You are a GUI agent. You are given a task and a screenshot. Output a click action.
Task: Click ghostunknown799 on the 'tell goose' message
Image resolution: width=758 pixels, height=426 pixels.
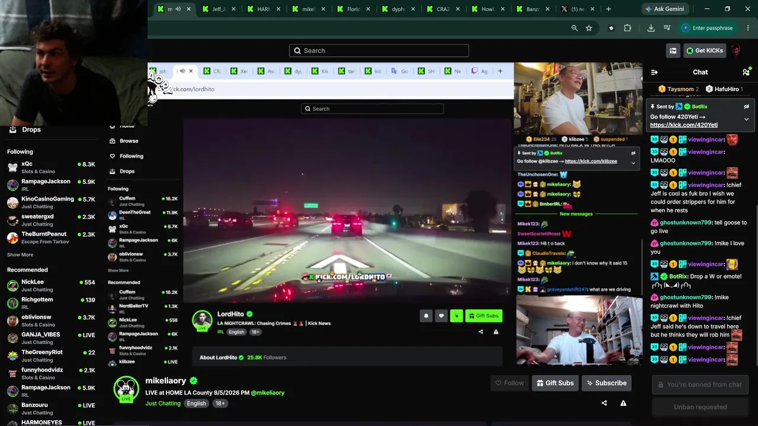point(686,222)
